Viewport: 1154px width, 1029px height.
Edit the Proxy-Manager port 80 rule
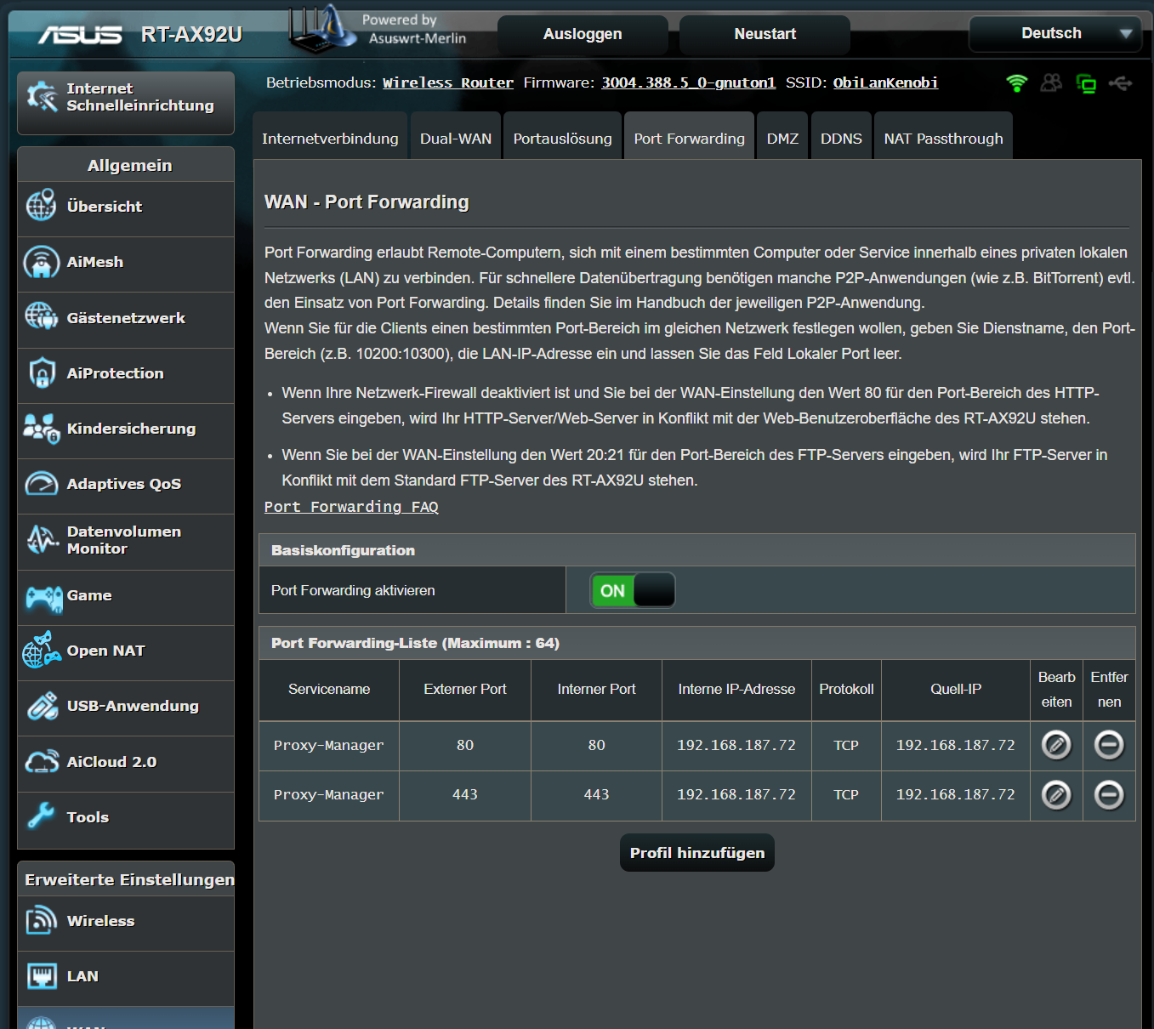coord(1056,745)
